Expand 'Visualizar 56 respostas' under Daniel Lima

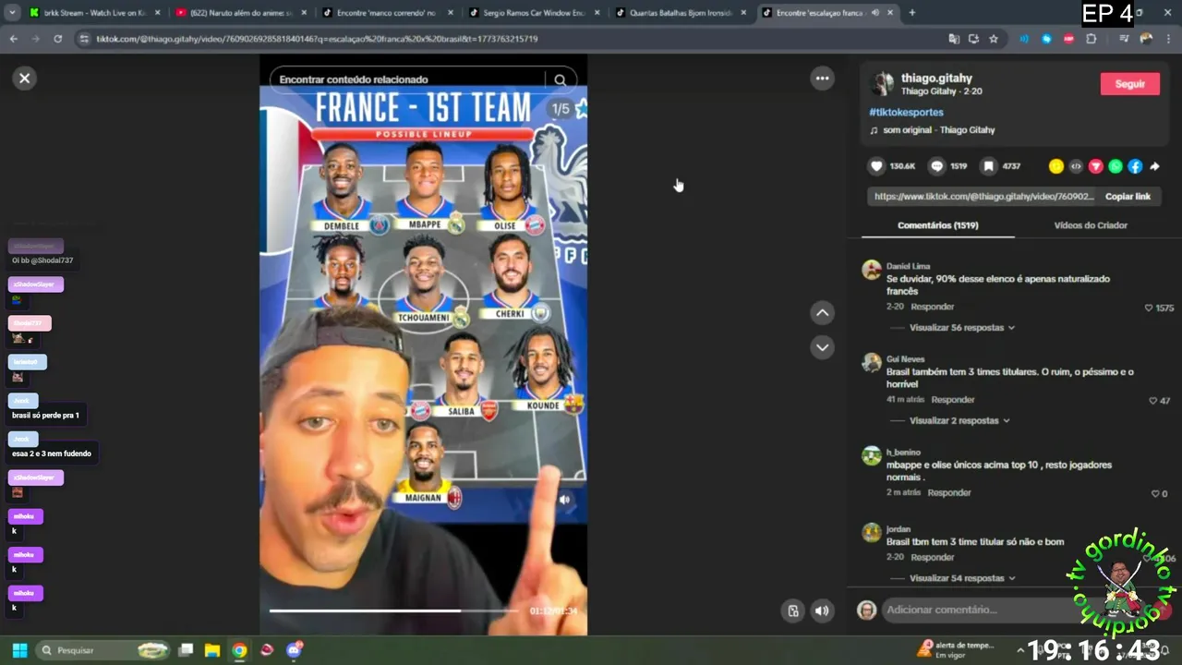pos(961,328)
